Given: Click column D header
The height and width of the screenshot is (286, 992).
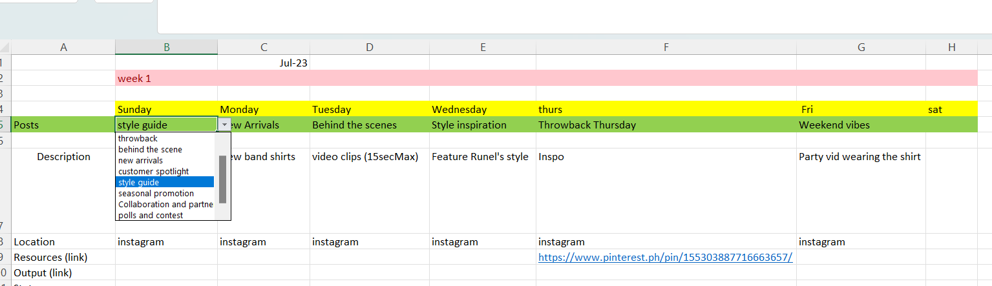Looking at the screenshot, I should coord(369,47).
